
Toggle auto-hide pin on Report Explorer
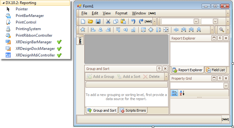pos(220,38)
